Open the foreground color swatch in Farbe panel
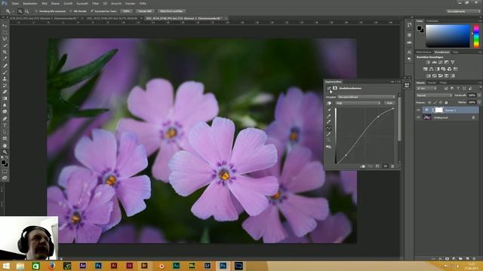This screenshot has height=271, width=483. (420, 29)
